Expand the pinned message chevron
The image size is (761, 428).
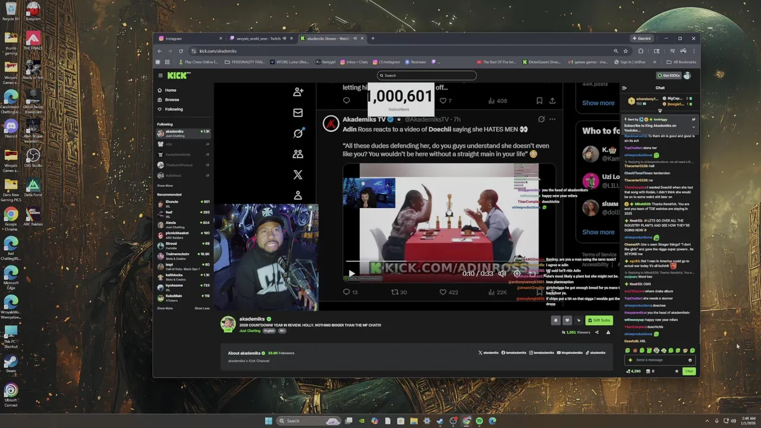coord(693,127)
